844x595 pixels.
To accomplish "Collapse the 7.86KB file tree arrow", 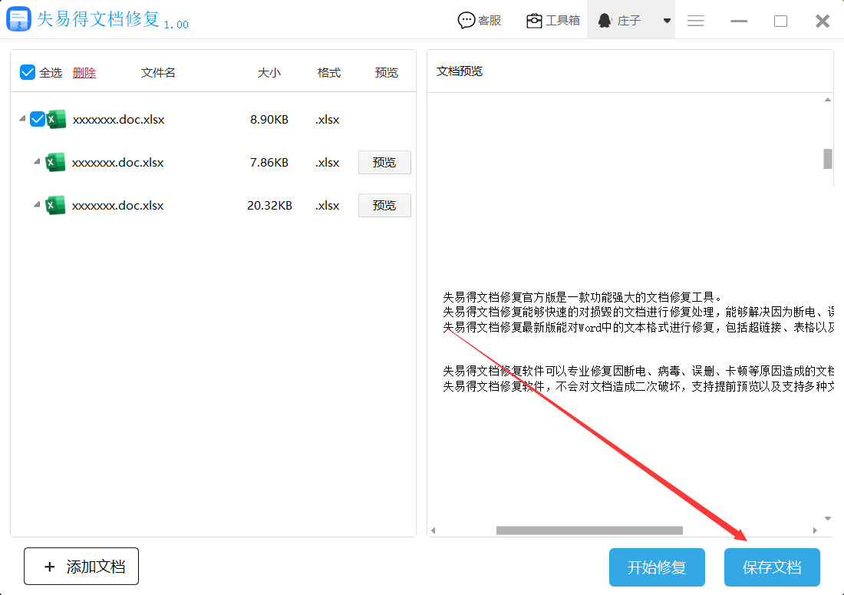I will coord(37,161).
